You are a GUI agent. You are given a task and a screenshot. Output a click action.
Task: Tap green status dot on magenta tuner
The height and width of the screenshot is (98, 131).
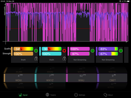[x=93, y=51]
